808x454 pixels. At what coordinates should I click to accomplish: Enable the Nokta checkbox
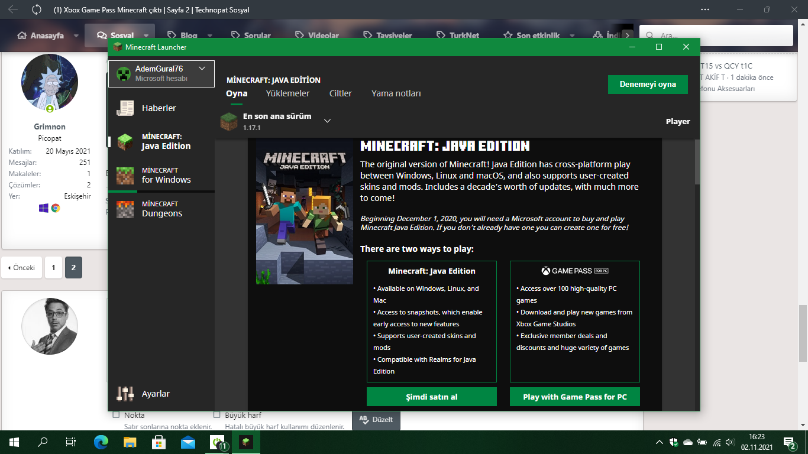[116, 415]
